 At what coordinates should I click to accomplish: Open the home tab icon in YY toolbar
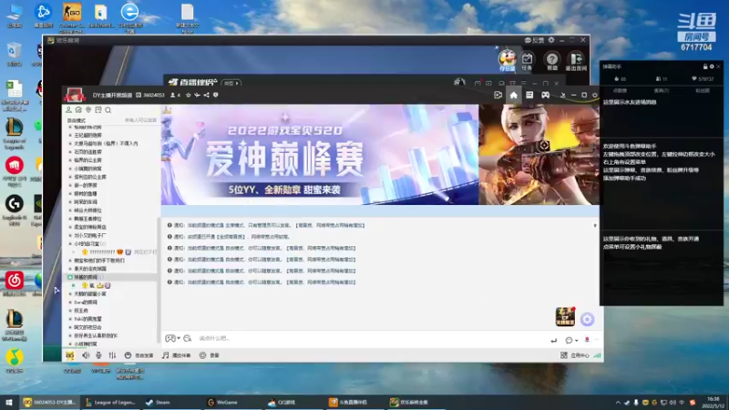coord(513,95)
